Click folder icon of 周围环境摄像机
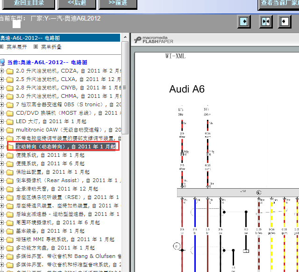The width and height of the screenshot is (299, 272). pyautogui.click(x=10, y=222)
